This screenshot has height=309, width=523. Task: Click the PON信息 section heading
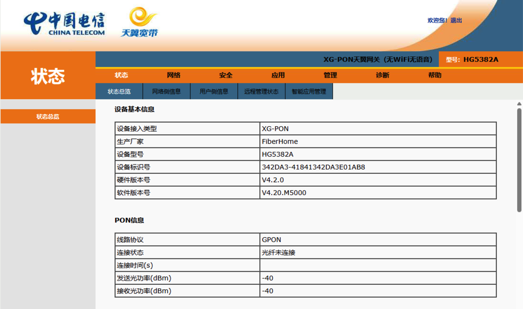pyautogui.click(x=129, y=220)
